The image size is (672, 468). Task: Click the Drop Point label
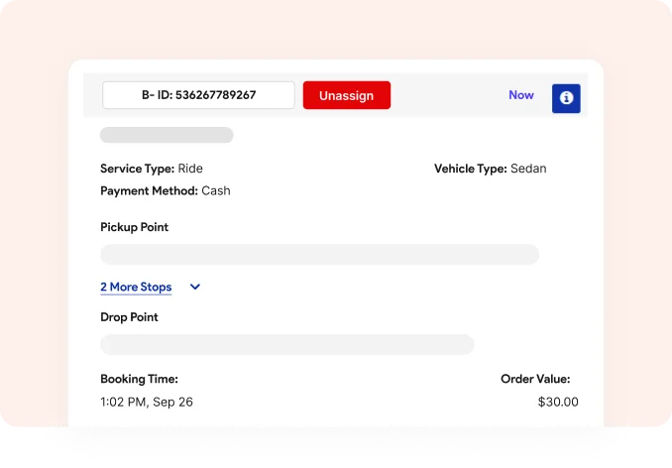(129, 317)
